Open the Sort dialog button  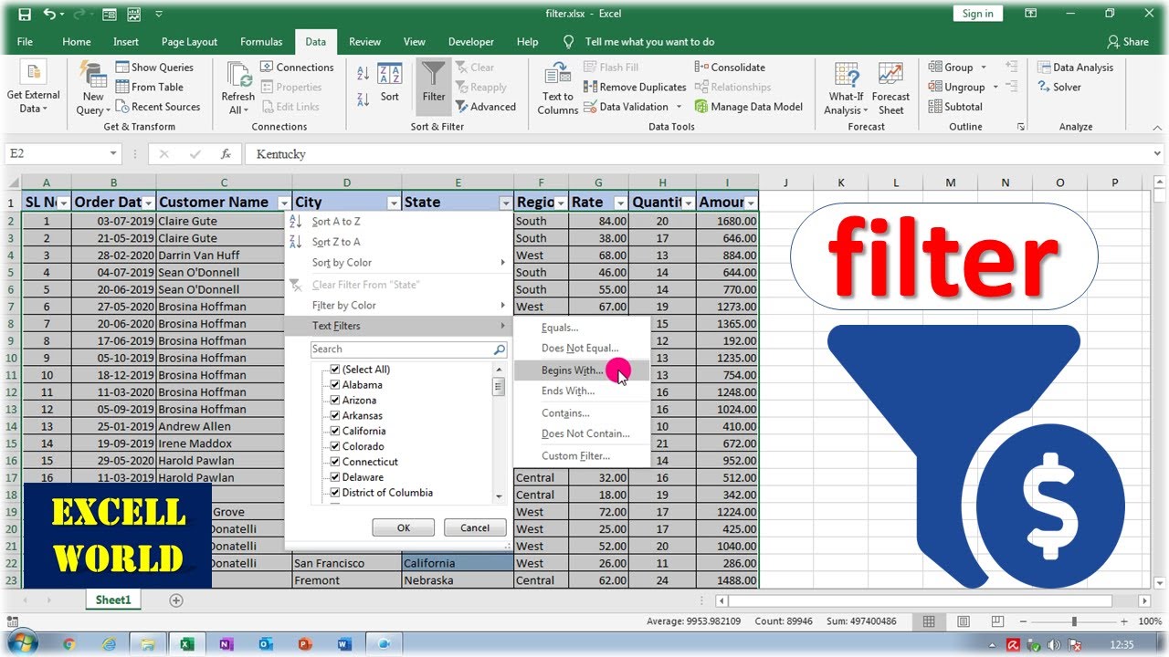tap(390, 82)
